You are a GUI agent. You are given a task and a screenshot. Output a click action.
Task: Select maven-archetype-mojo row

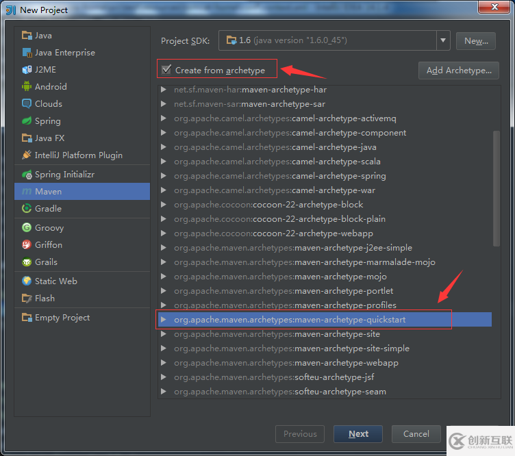point(325,277)
